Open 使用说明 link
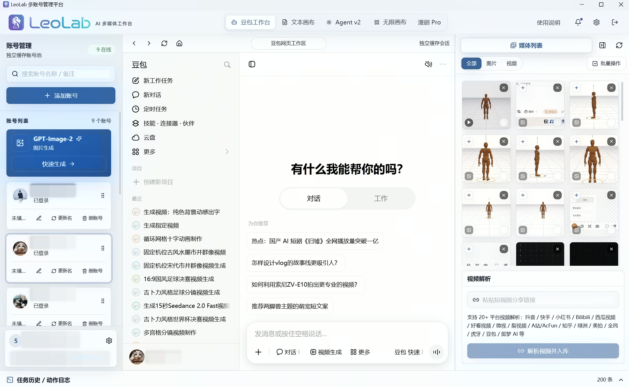This screenshot has height=387, width=629. coord(548,23)
